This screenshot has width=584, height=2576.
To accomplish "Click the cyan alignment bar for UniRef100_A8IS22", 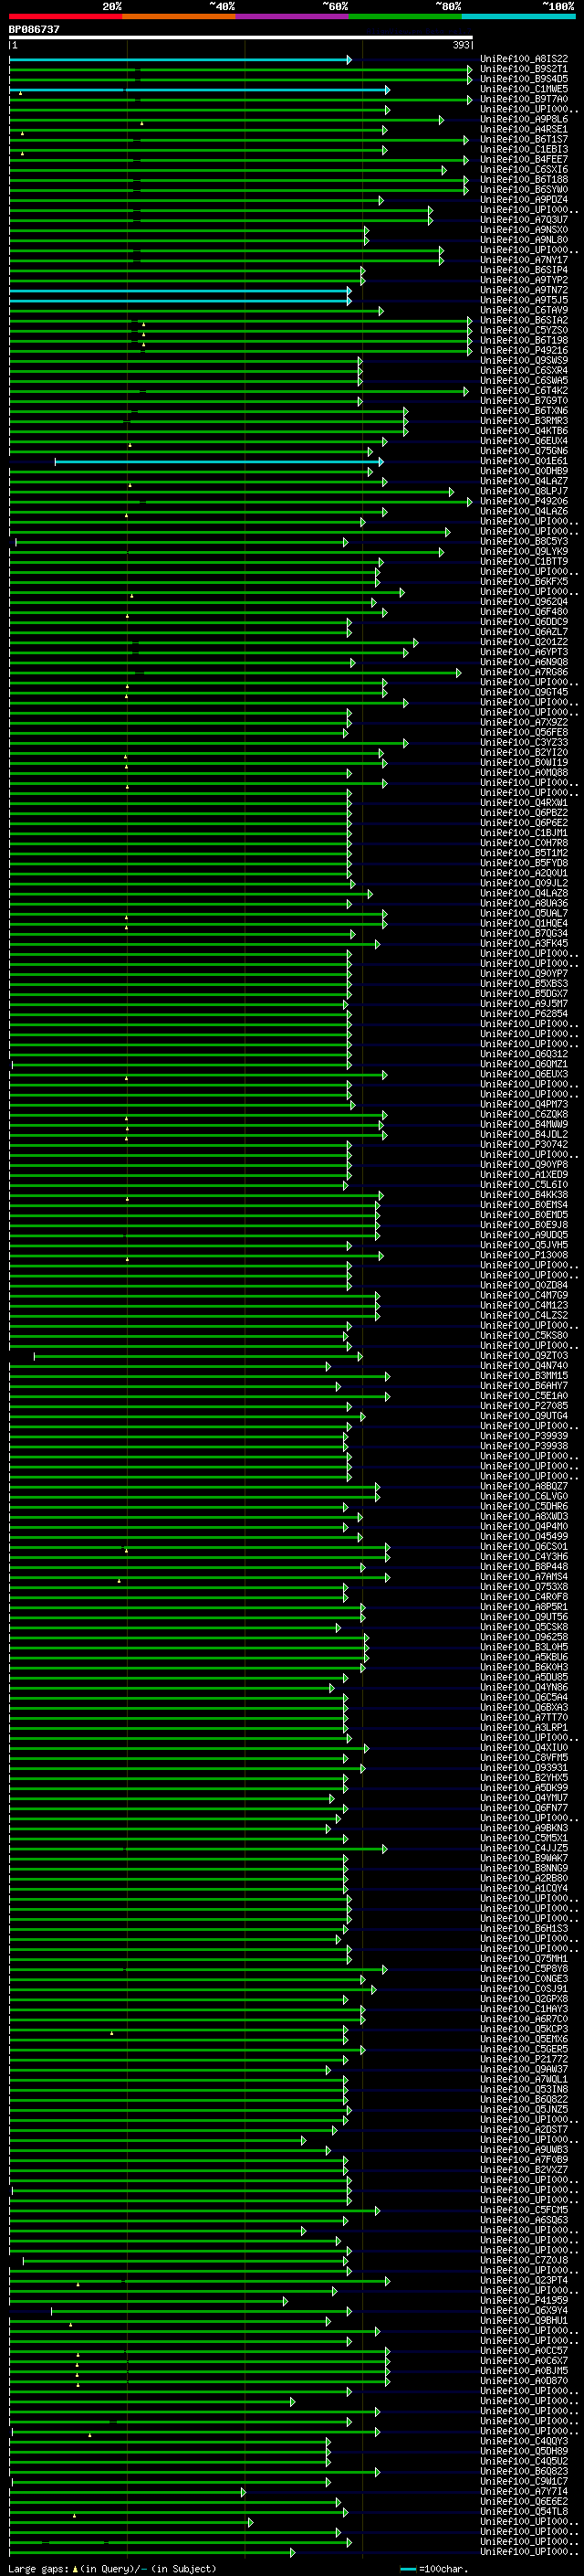I will [180, 60].
